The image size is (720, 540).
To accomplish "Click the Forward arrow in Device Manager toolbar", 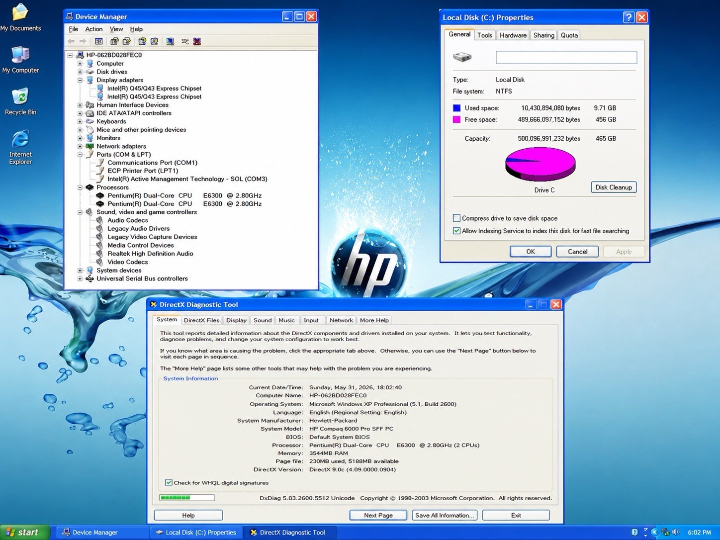I will click(83, 41).
